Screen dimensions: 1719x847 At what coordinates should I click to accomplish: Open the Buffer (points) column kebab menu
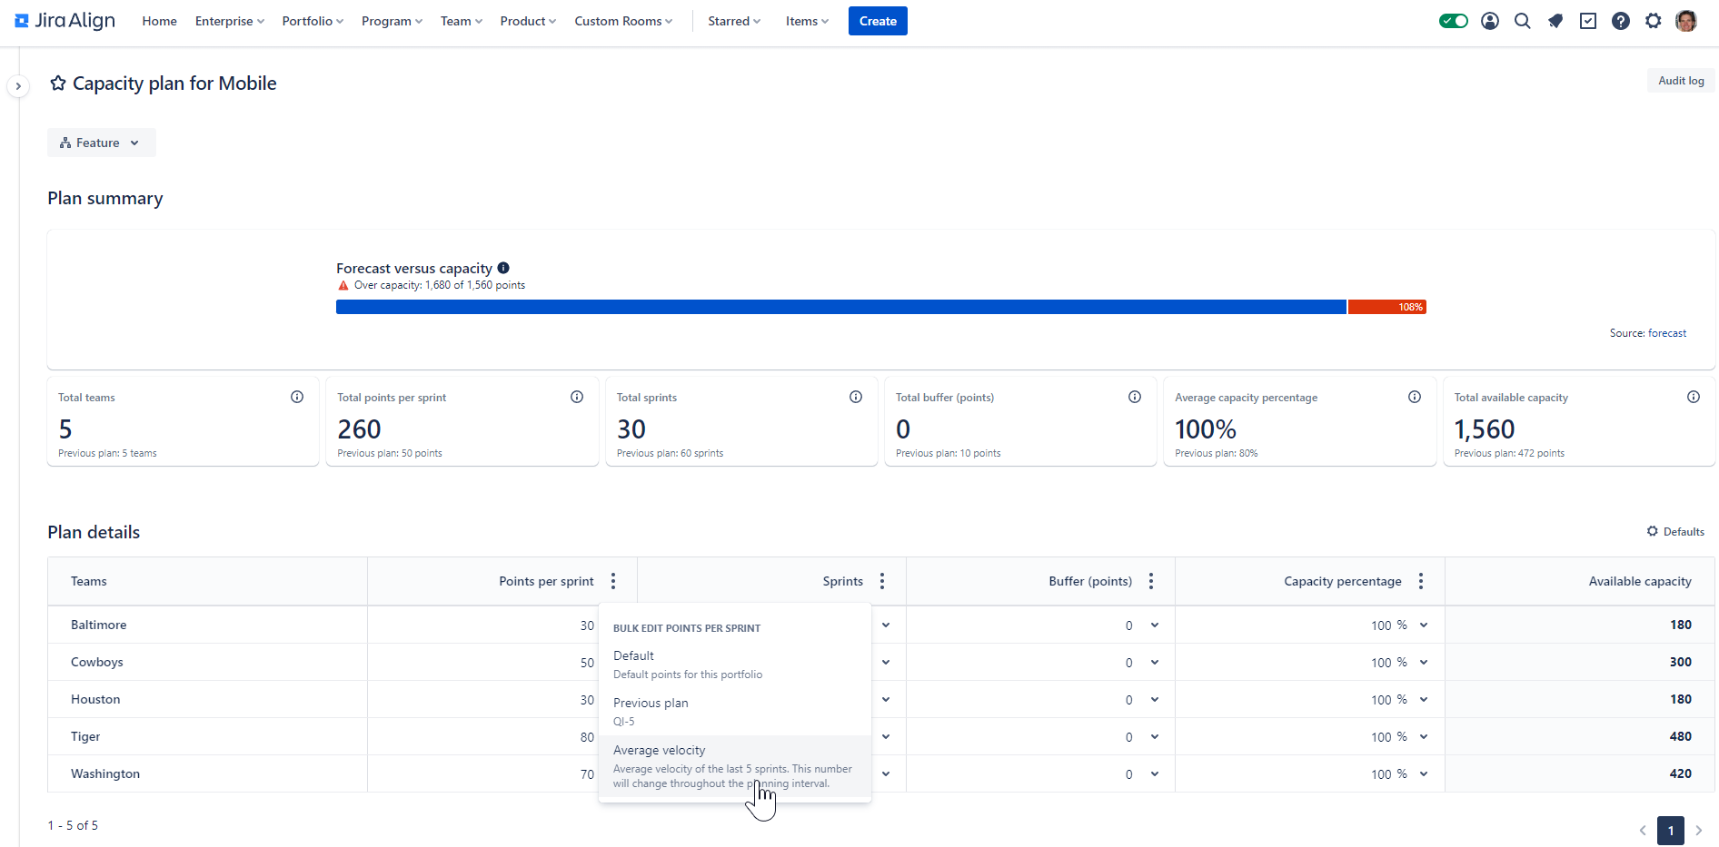[x=1151, y=581]
